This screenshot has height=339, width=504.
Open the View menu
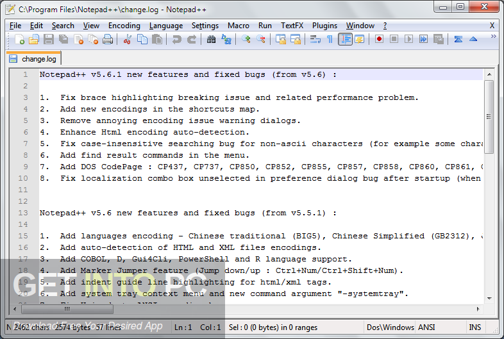point(91,26)
